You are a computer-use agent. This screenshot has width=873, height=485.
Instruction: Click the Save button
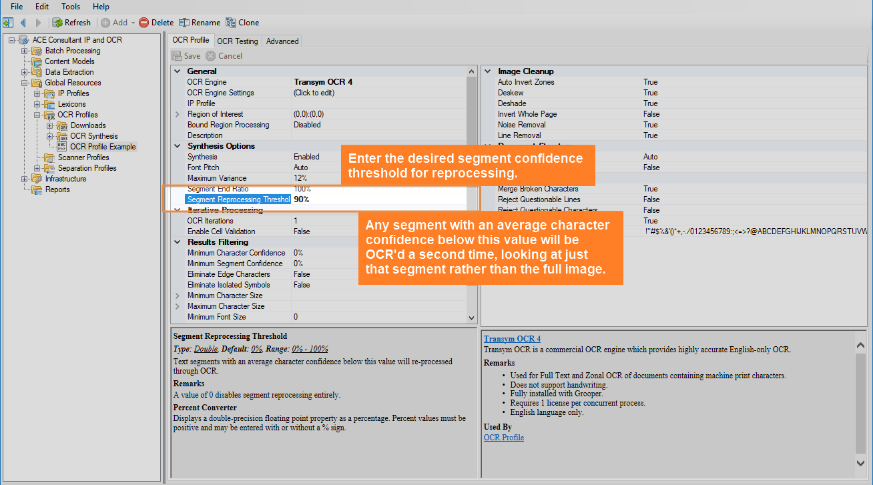[186, 56]
